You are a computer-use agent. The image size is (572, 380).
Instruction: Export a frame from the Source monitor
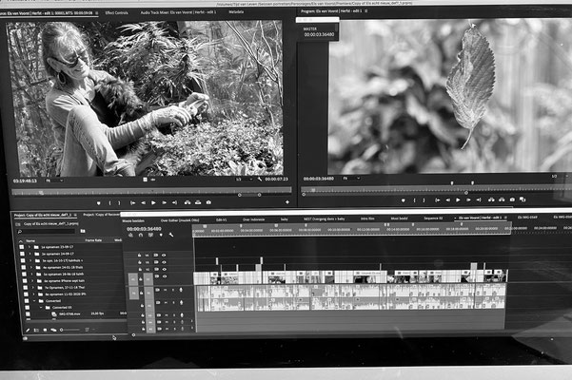208,202
